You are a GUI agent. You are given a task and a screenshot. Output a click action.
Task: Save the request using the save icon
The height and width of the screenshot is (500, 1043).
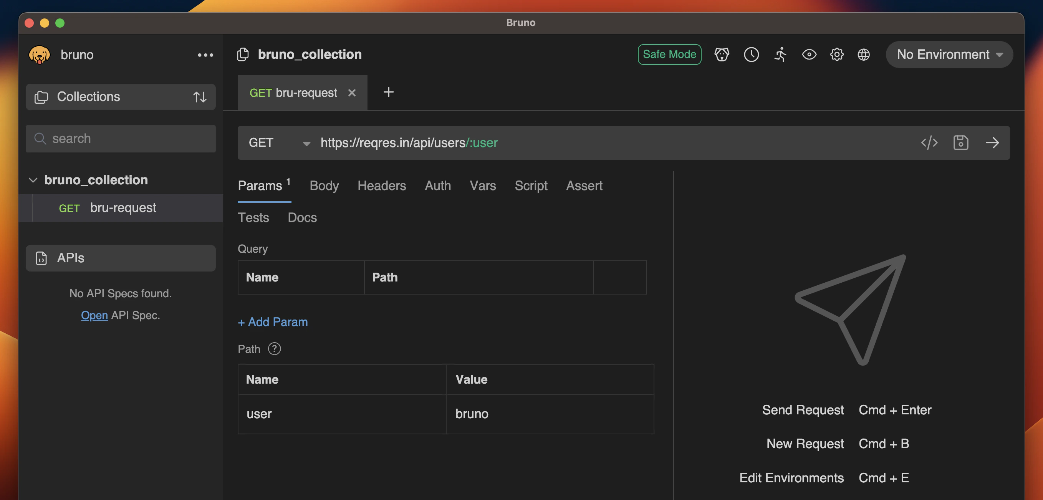click(960, 142)
